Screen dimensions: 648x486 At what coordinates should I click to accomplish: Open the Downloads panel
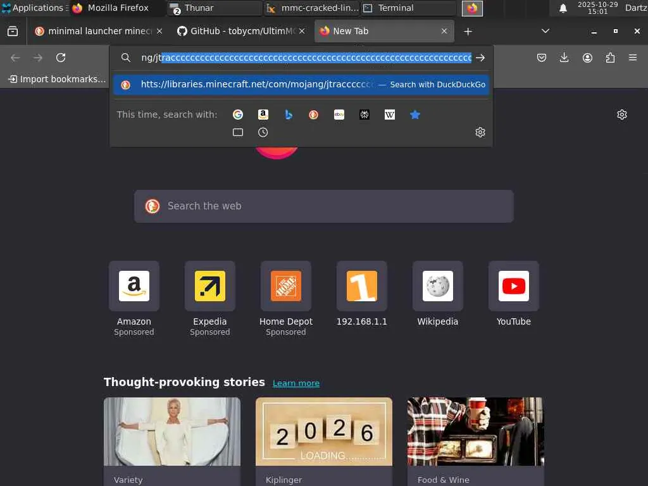[564, 58]
